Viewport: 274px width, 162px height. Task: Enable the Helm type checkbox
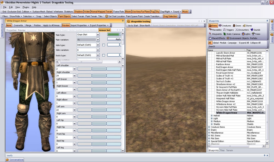[x=104, y=45]
